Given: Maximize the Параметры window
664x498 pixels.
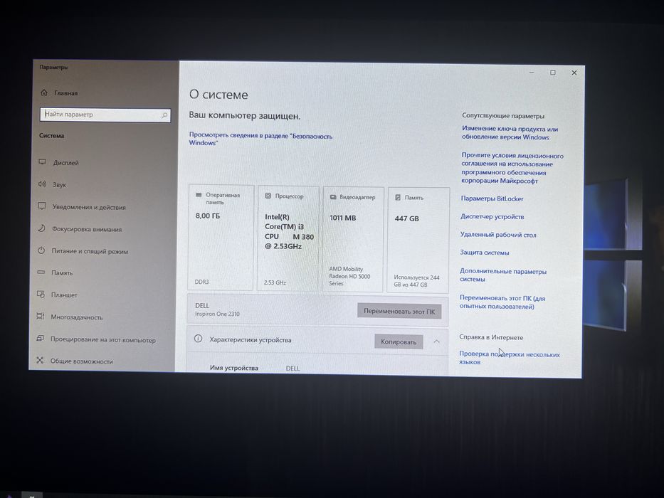Looking at the screenshot, I should [x=553, y=73].
